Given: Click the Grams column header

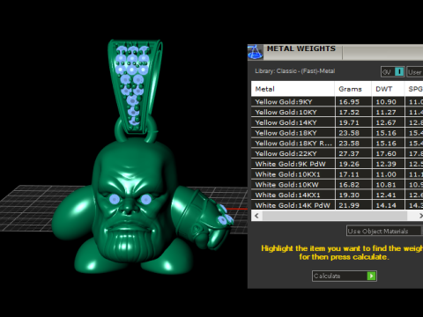Looking at the screenshot, I should click(353, 89).
